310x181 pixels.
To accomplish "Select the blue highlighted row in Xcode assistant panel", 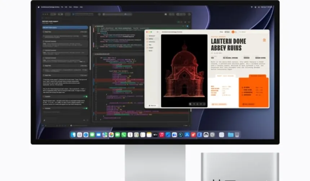I will click(65, 28).
